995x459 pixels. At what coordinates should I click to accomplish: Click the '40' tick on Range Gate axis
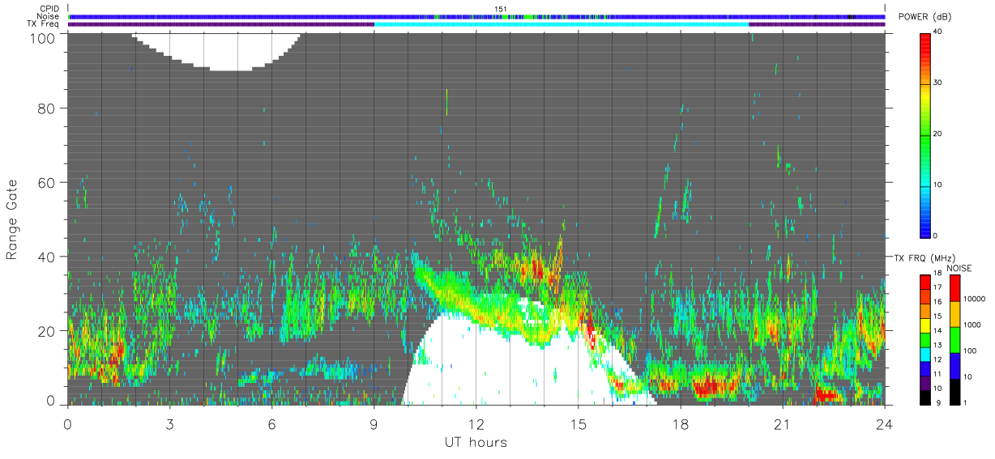tap(47, 257)
